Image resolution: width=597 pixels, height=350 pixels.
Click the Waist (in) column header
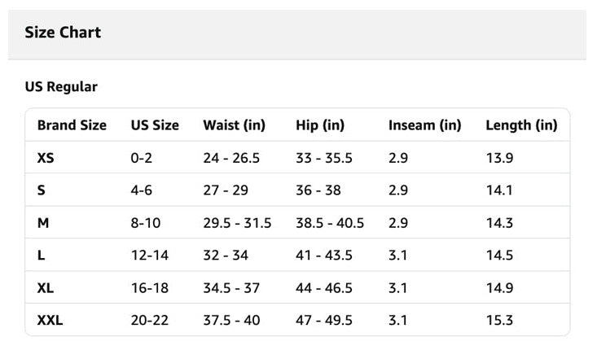pos(234,125)
